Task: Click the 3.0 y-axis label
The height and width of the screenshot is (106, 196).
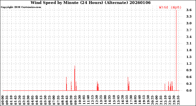Action: (189, 23)
